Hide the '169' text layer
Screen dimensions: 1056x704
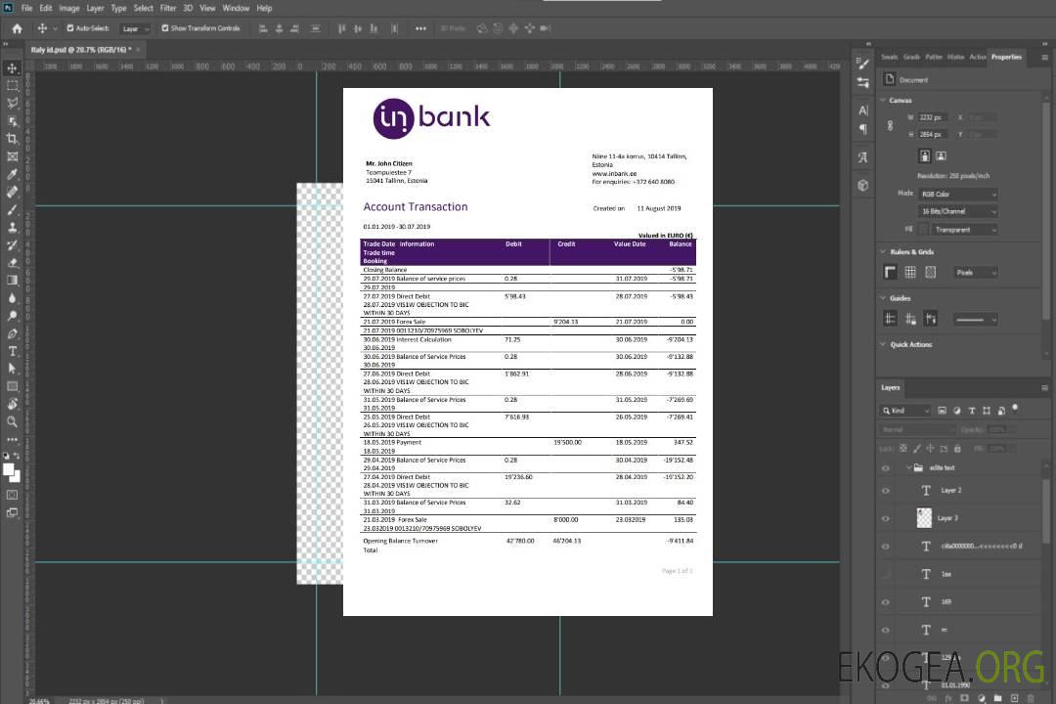(886, 602)
